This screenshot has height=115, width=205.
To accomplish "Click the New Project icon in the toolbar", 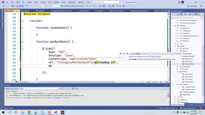I will coord(12,6).
